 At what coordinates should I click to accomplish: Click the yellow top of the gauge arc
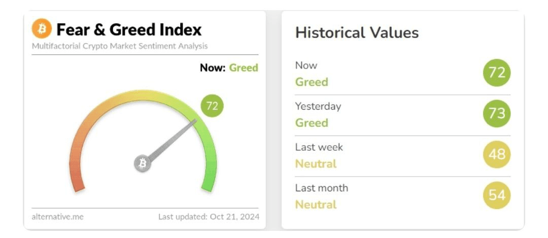click(143, 95)
